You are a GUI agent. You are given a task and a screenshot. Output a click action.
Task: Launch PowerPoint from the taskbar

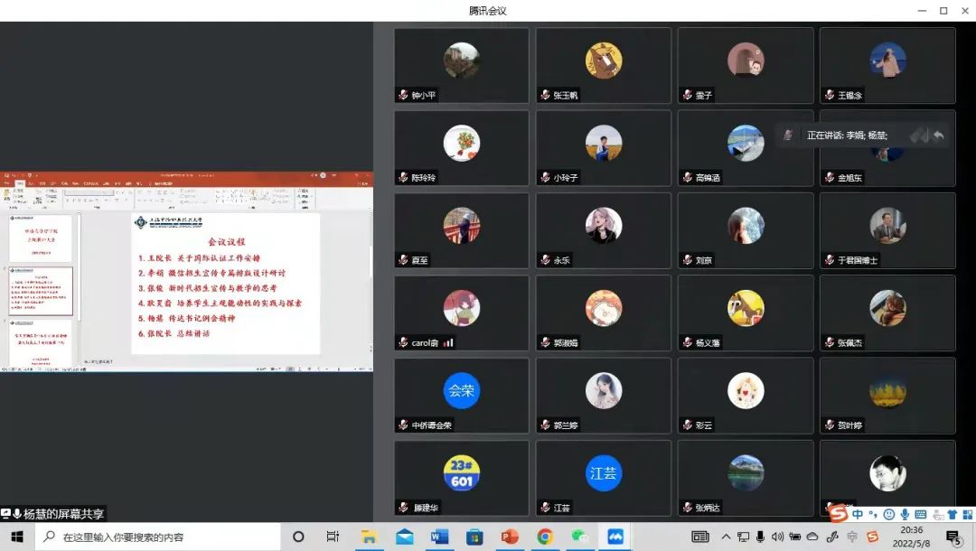point(510,537)
